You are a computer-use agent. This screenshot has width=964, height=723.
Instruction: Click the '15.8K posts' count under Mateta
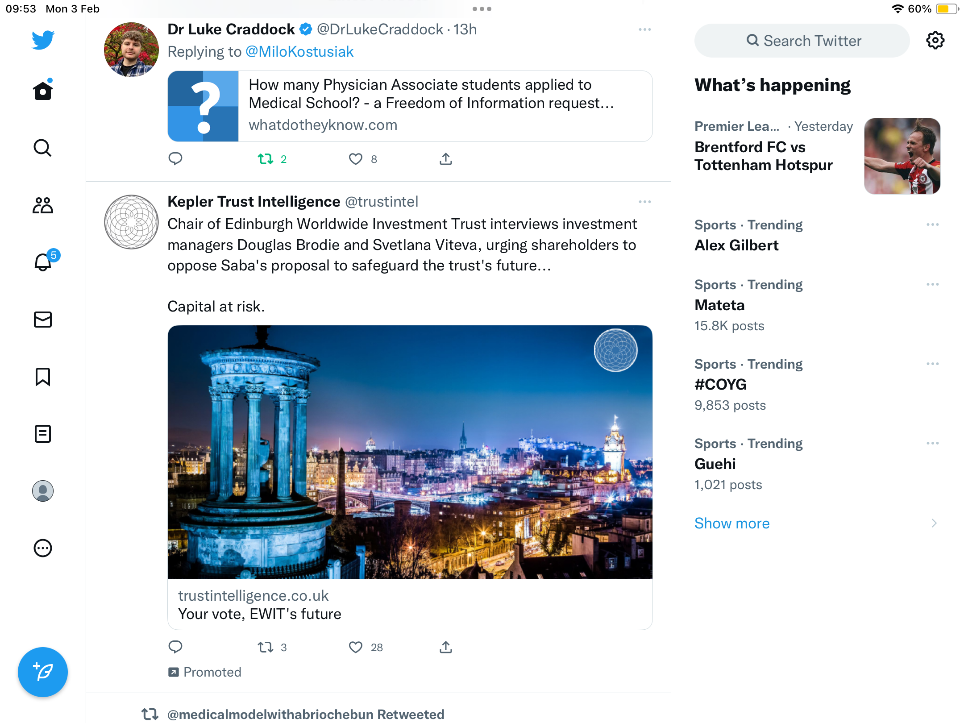tap(729, 326)
